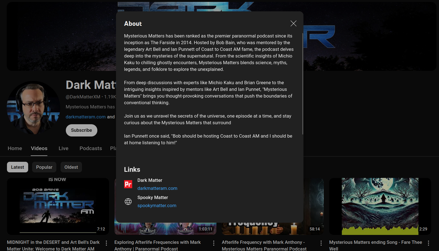
Task: Open the darkmatteram.com link in the About dialog
Action: point(157,188)
